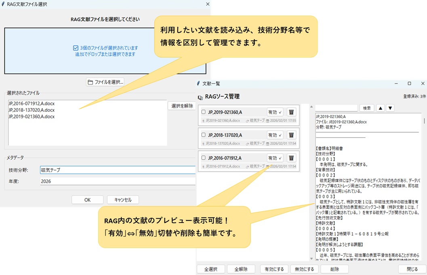Jump to previous search match with up arrow
The height and width of the screenshot is (275, 427).
[380, 108]
